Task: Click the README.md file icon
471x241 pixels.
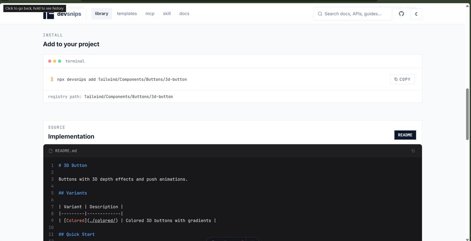Action: [50, 151]
